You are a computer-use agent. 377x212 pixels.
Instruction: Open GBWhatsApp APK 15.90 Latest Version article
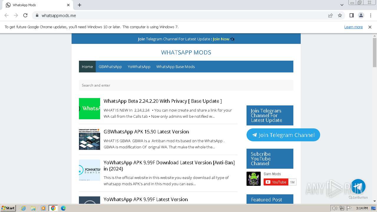pyautogui.click(x=146, y=132)
